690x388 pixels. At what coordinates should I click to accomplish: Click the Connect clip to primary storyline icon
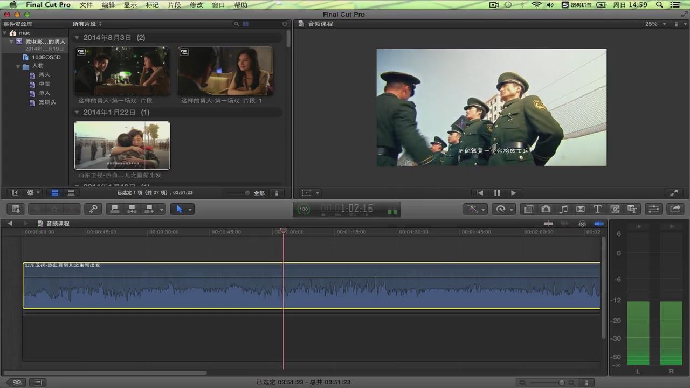click(x=115, y=209)
